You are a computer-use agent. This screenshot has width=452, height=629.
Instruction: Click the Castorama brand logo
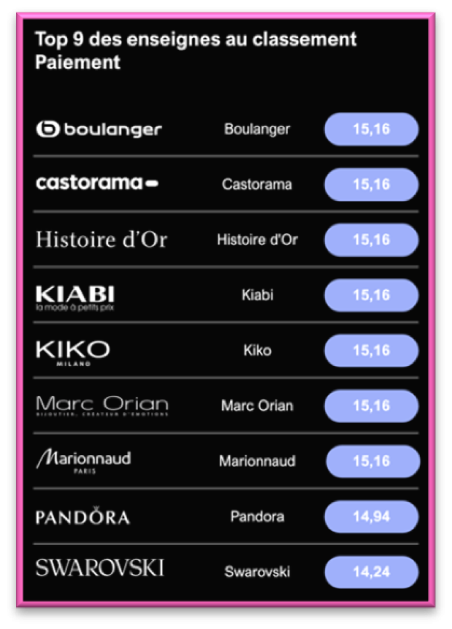97,183
